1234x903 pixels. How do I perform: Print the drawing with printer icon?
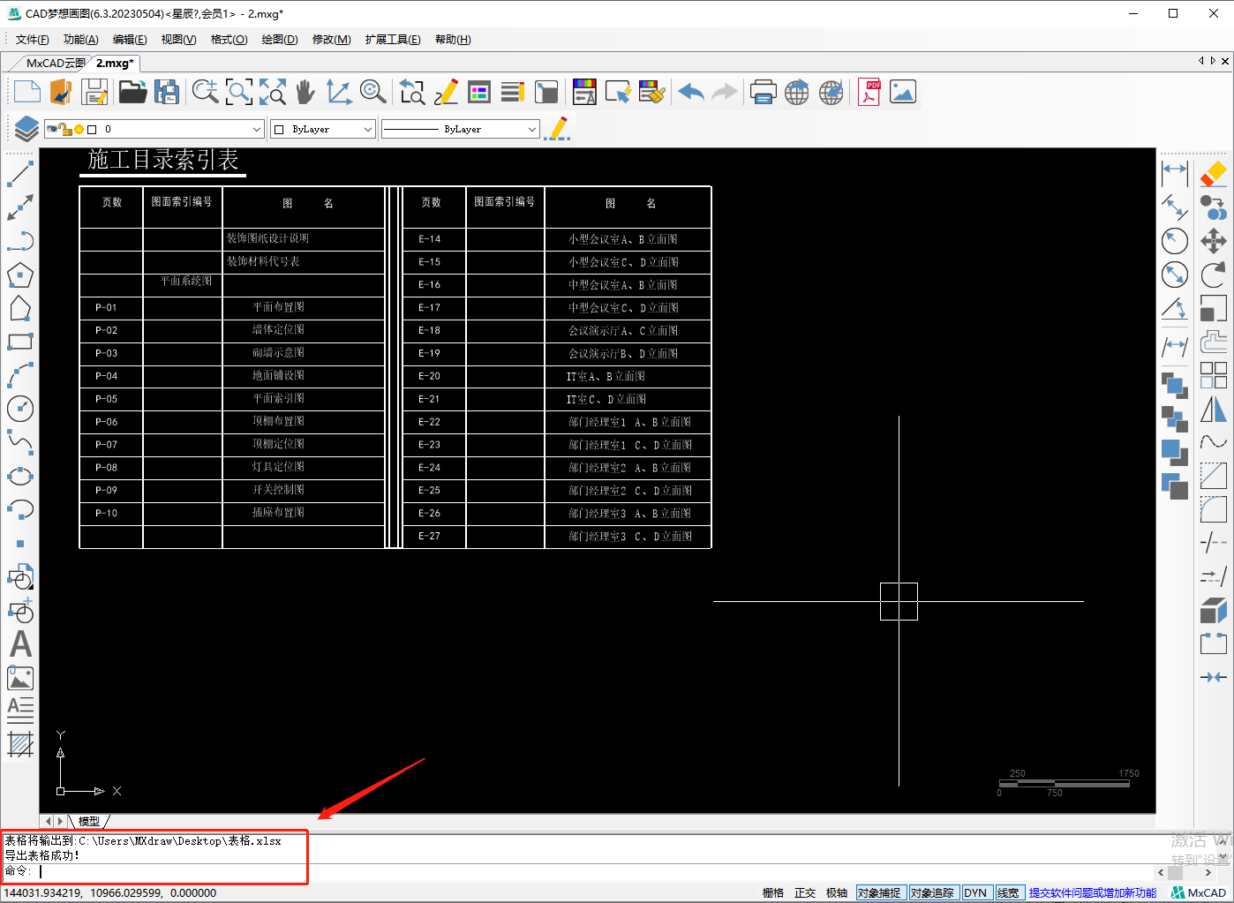pos(763,92)
